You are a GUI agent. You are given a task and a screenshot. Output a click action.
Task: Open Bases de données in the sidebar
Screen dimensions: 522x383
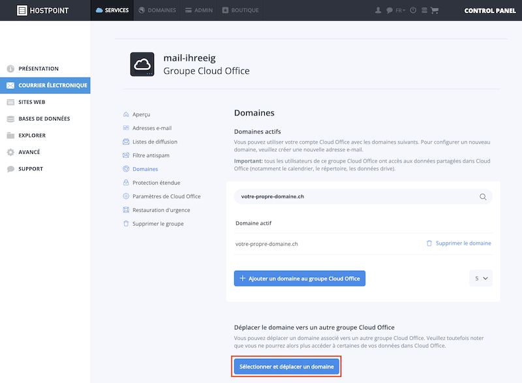click(x=45, y=119)
